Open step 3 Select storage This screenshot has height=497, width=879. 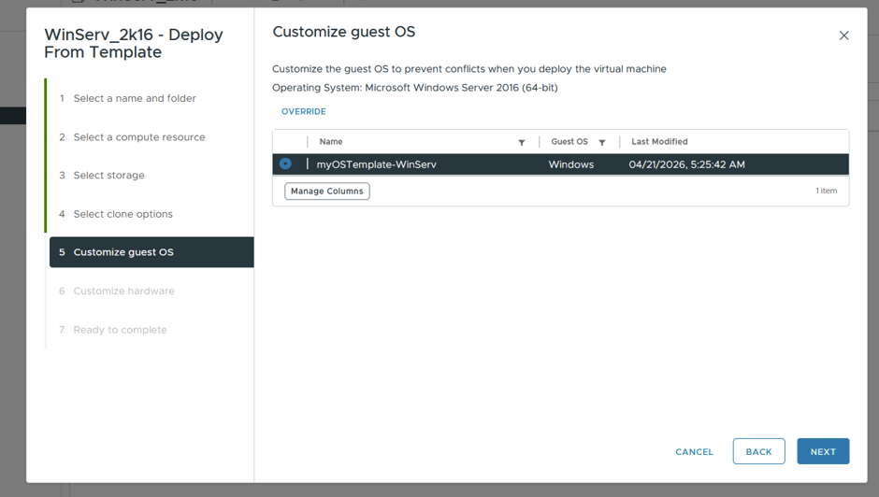tap(108, 176)
